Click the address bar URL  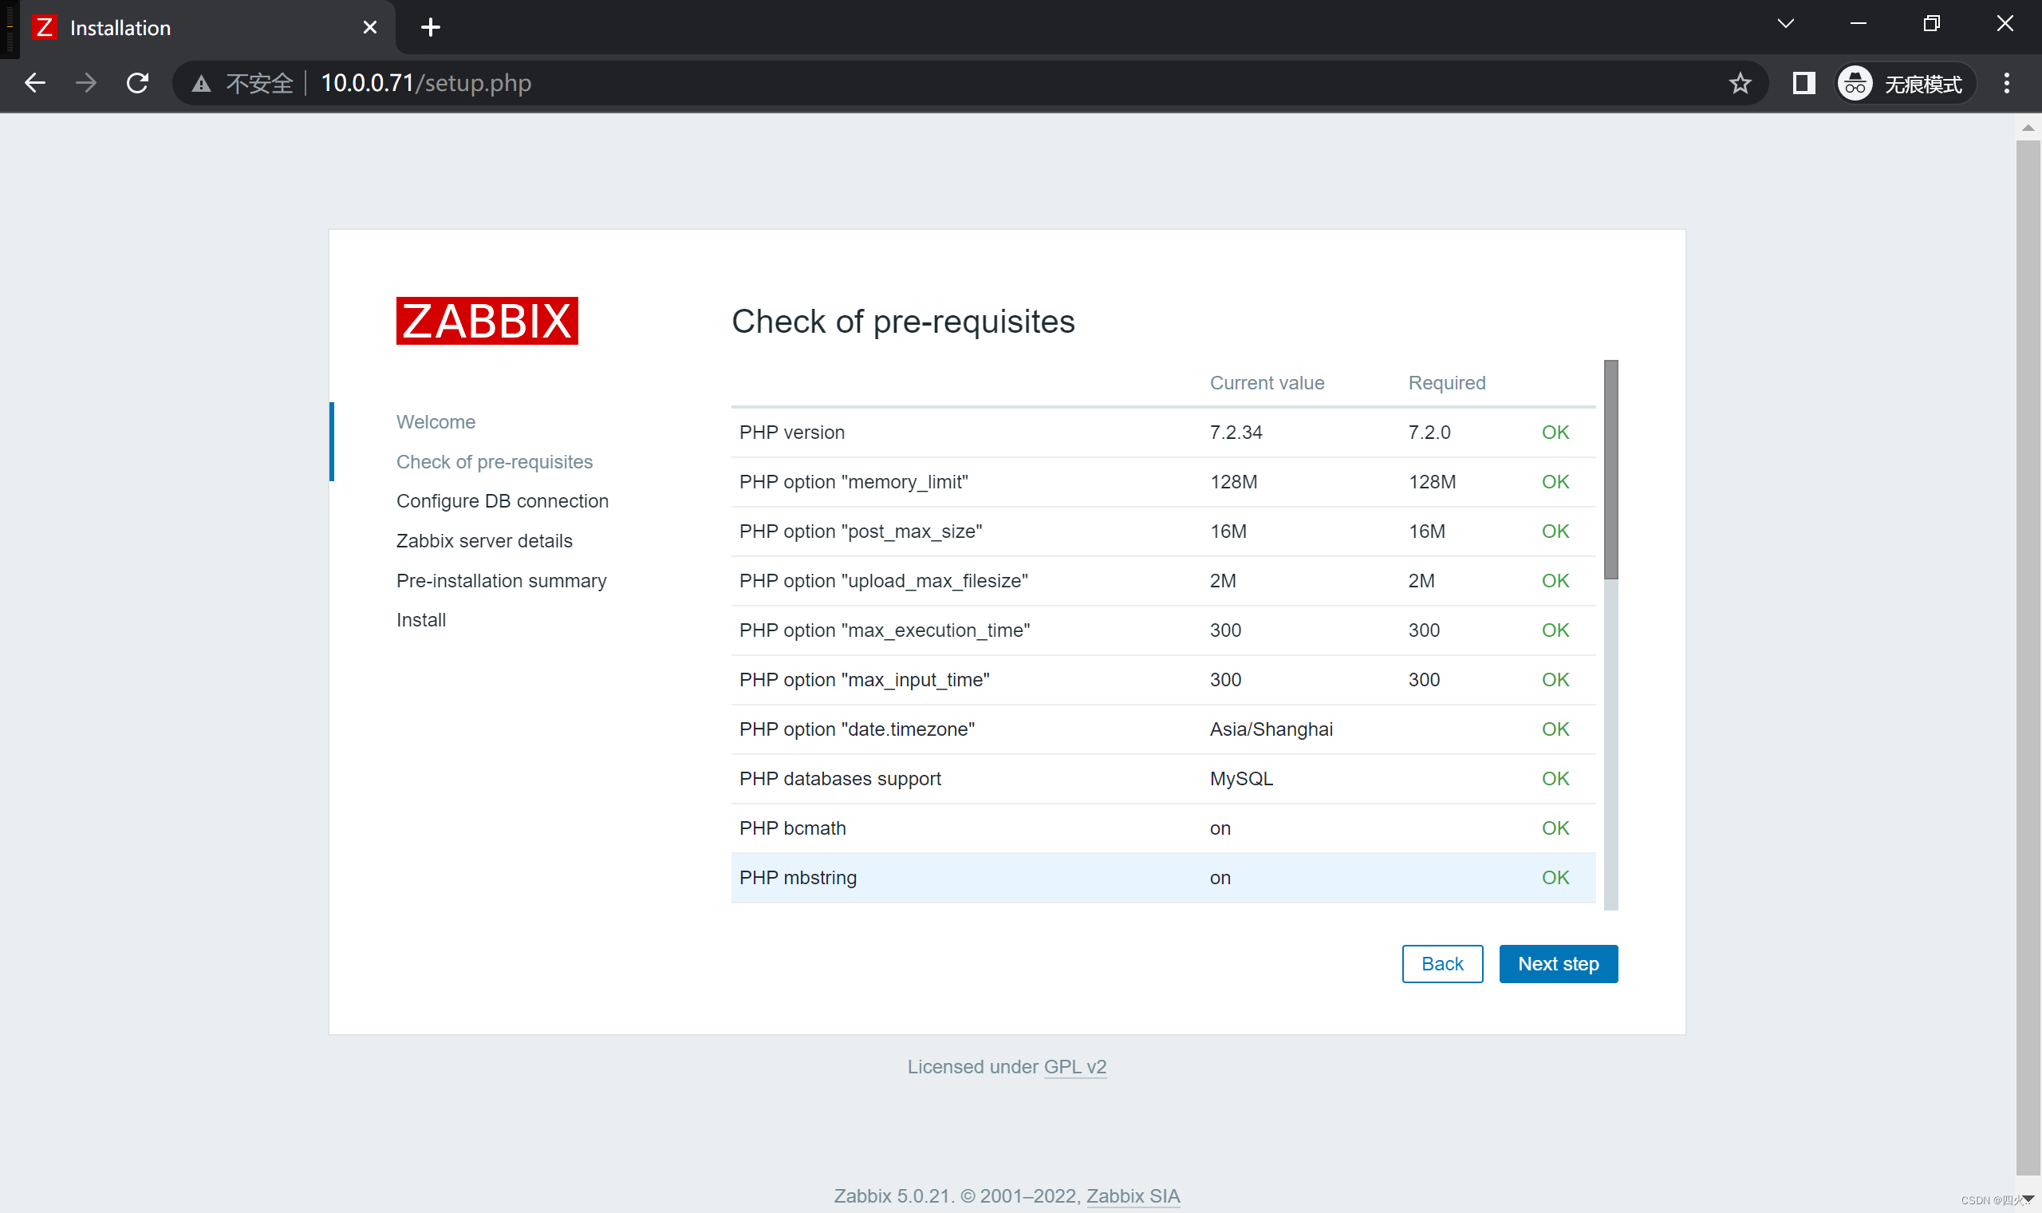(426, 83)
